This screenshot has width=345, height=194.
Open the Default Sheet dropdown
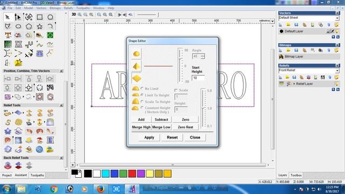(337, 18)
